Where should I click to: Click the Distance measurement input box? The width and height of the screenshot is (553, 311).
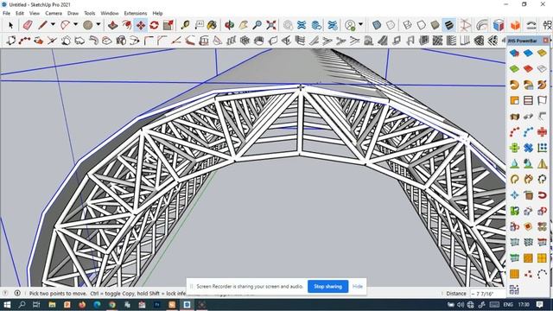click(x=487, y=294)
